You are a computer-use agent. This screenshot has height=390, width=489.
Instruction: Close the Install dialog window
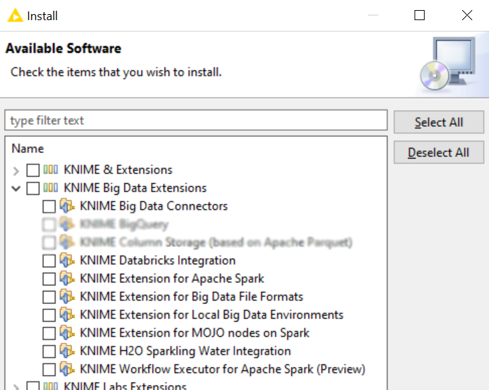coord(467,15)
